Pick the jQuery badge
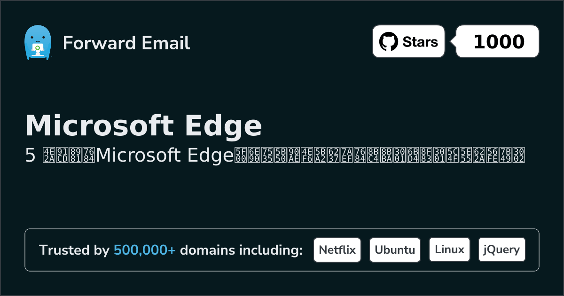 [x=501, y=250]
